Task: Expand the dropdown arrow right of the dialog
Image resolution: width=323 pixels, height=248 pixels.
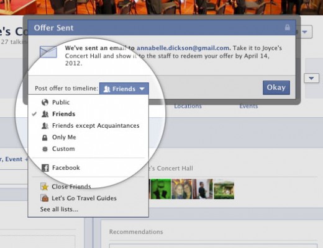Action: click(311, 78)
